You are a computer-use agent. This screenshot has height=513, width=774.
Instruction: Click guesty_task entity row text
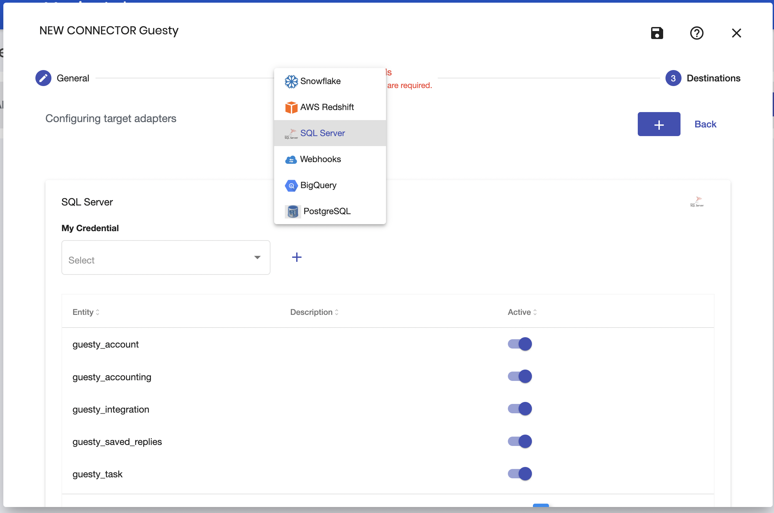(x=98, y=474)
